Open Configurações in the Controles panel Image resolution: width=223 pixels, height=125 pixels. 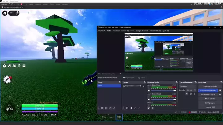point(210,103)
